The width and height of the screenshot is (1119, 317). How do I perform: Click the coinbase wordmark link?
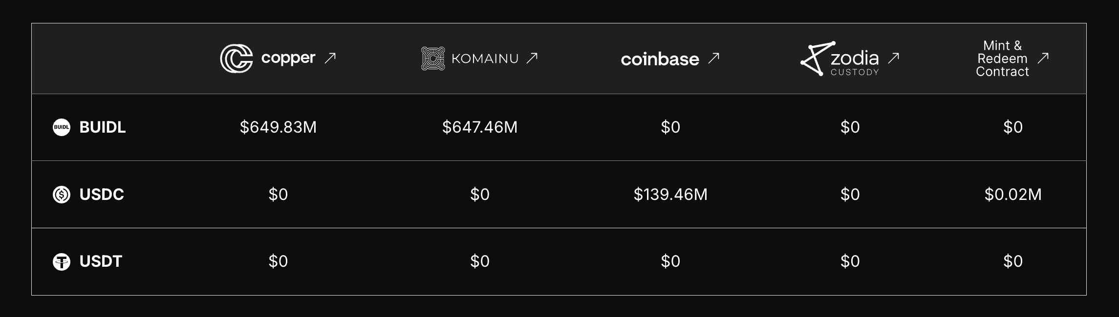click(660, 59)
